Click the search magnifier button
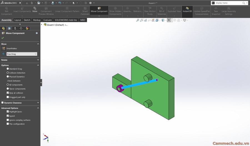 244,3
